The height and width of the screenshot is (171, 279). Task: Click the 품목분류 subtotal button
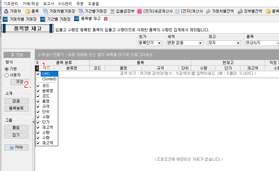pos(16,108)
